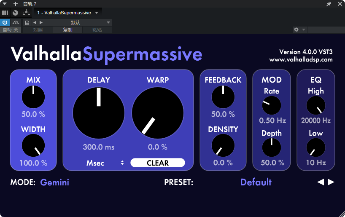Click the CLEAR button
Screen dimensions: 345x217
(158, 163)
